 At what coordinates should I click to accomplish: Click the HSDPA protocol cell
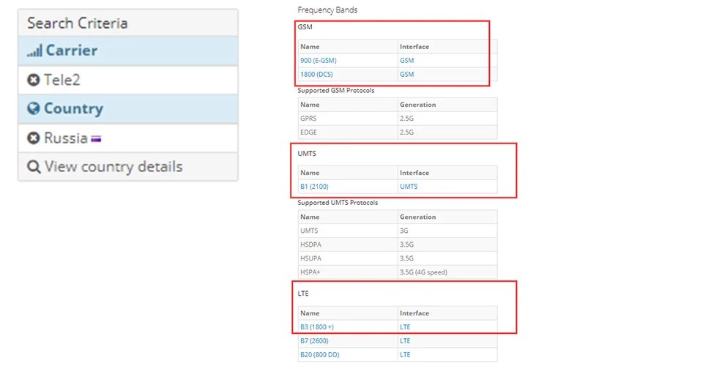(348, 244)
